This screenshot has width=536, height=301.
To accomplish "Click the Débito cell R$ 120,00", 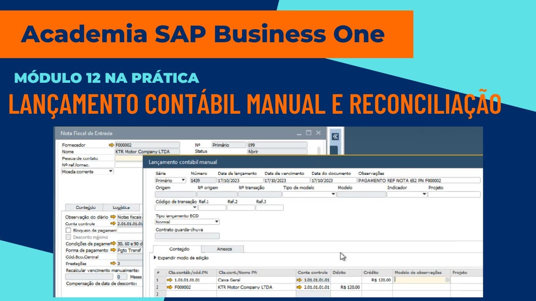I will tap(346, 288).
